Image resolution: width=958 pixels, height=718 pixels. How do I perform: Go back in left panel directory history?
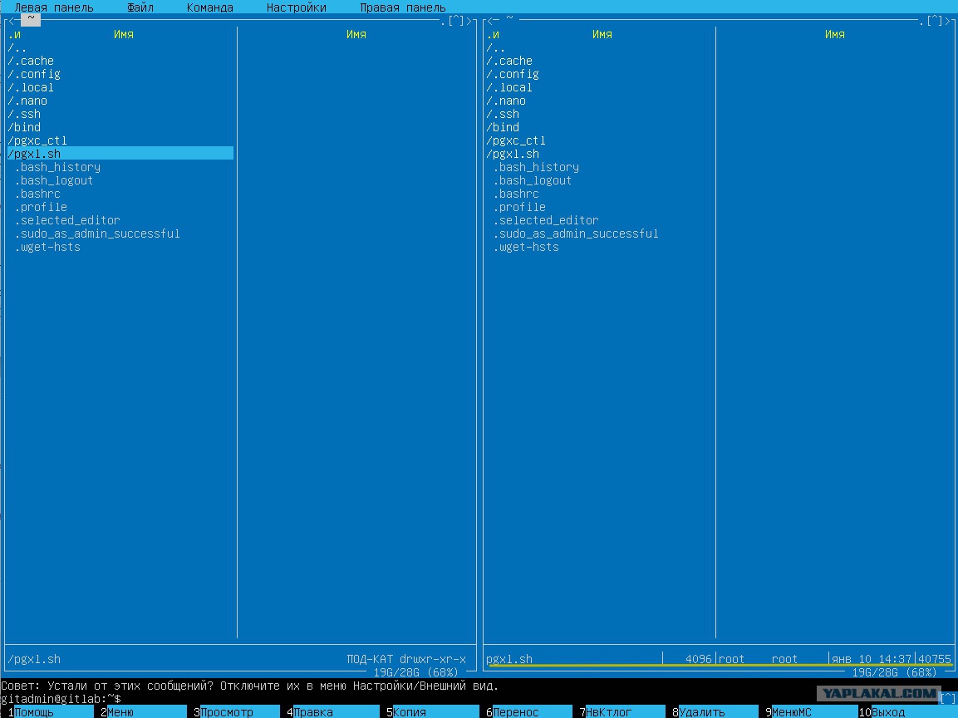click(11, 21)
